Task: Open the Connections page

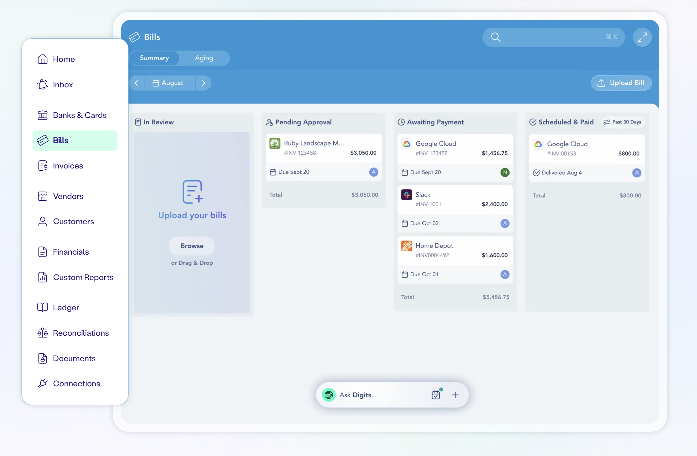Action: 76,383
